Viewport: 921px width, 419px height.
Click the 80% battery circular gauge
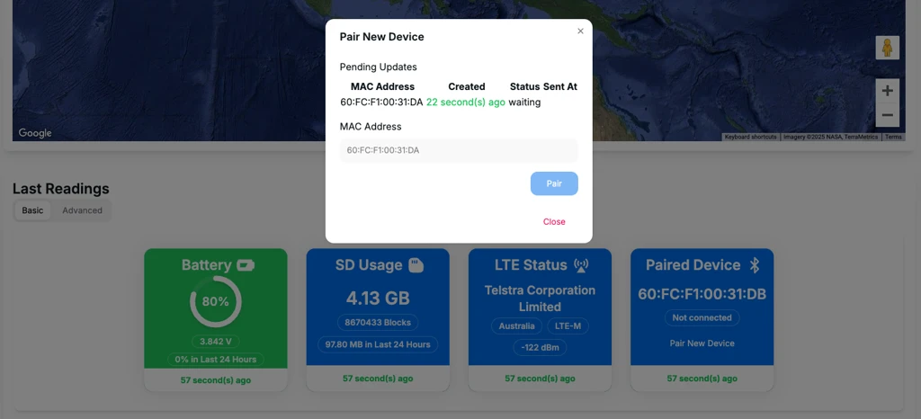point(216,301)
